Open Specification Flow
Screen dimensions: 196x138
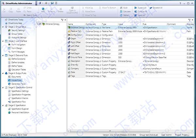click(x=17, y=102)
